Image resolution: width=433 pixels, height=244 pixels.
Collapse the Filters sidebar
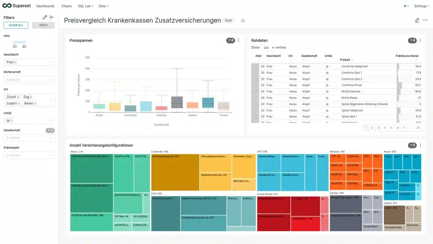(52, 17)
